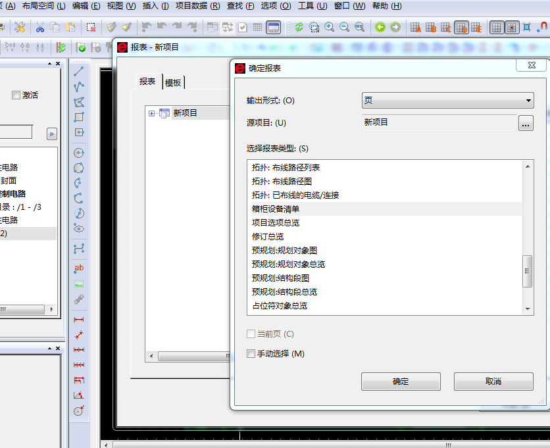Click the scissors cut icon
Viewport: 550px width, 448px height.
[40, 27]
